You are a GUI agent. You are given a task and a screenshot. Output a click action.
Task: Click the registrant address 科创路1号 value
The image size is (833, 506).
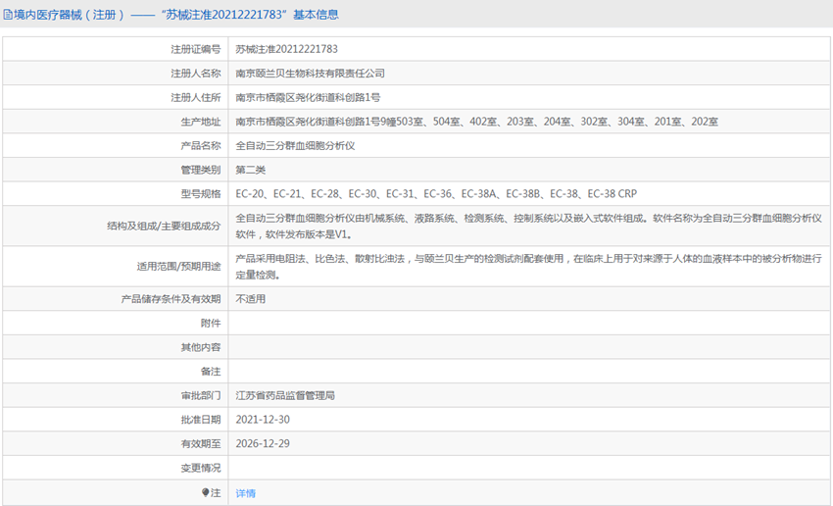pos(308,98)
